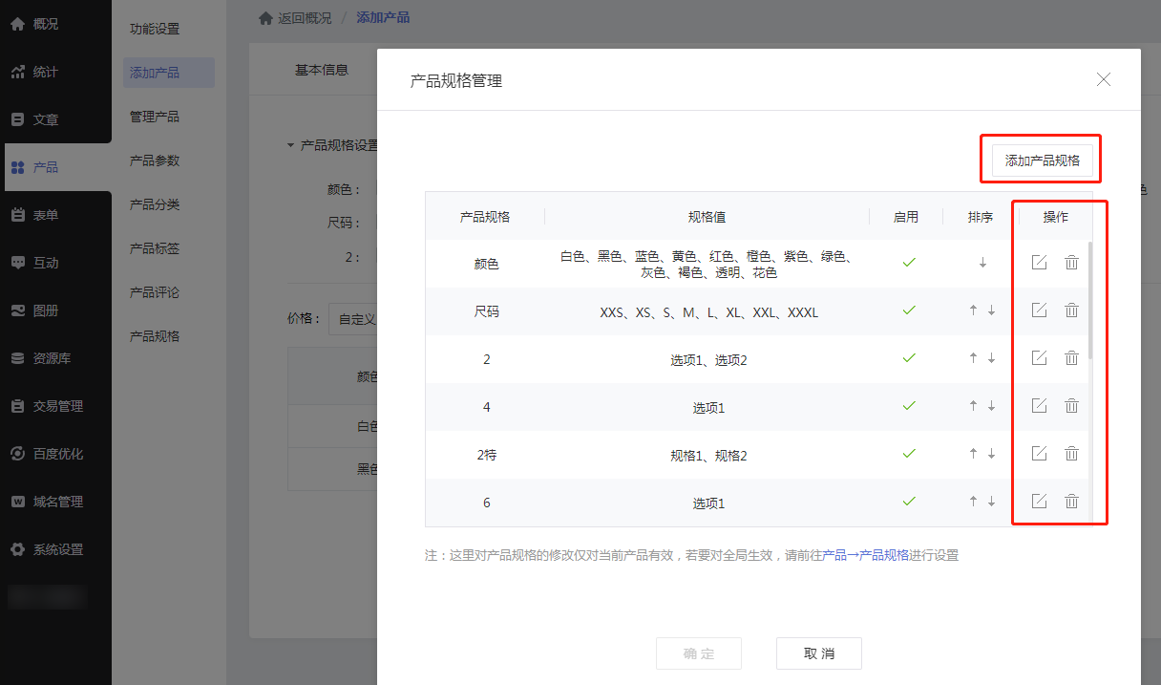Move the 尺码 row up

pos(973,310)
